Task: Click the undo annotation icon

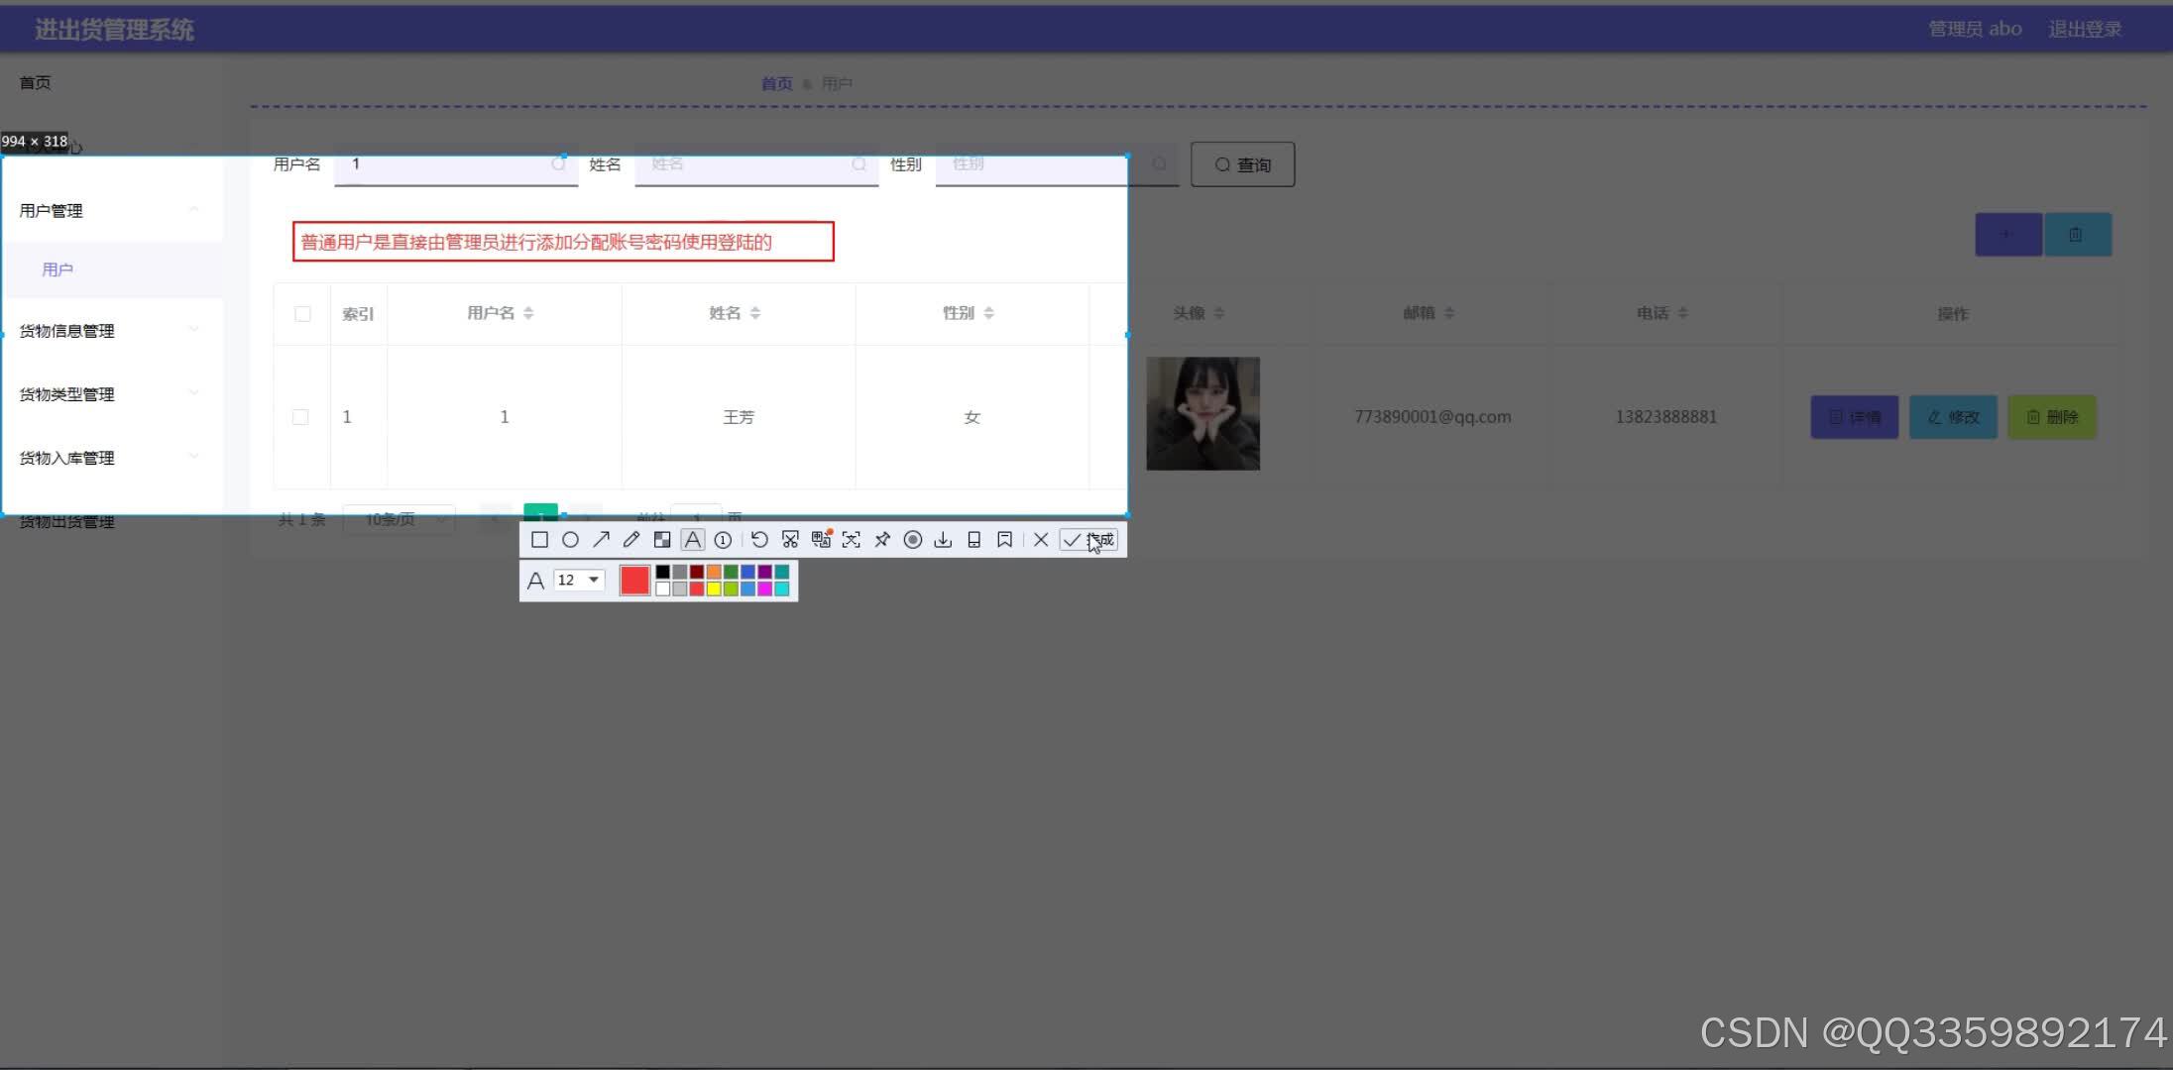Action: (759, 539)
